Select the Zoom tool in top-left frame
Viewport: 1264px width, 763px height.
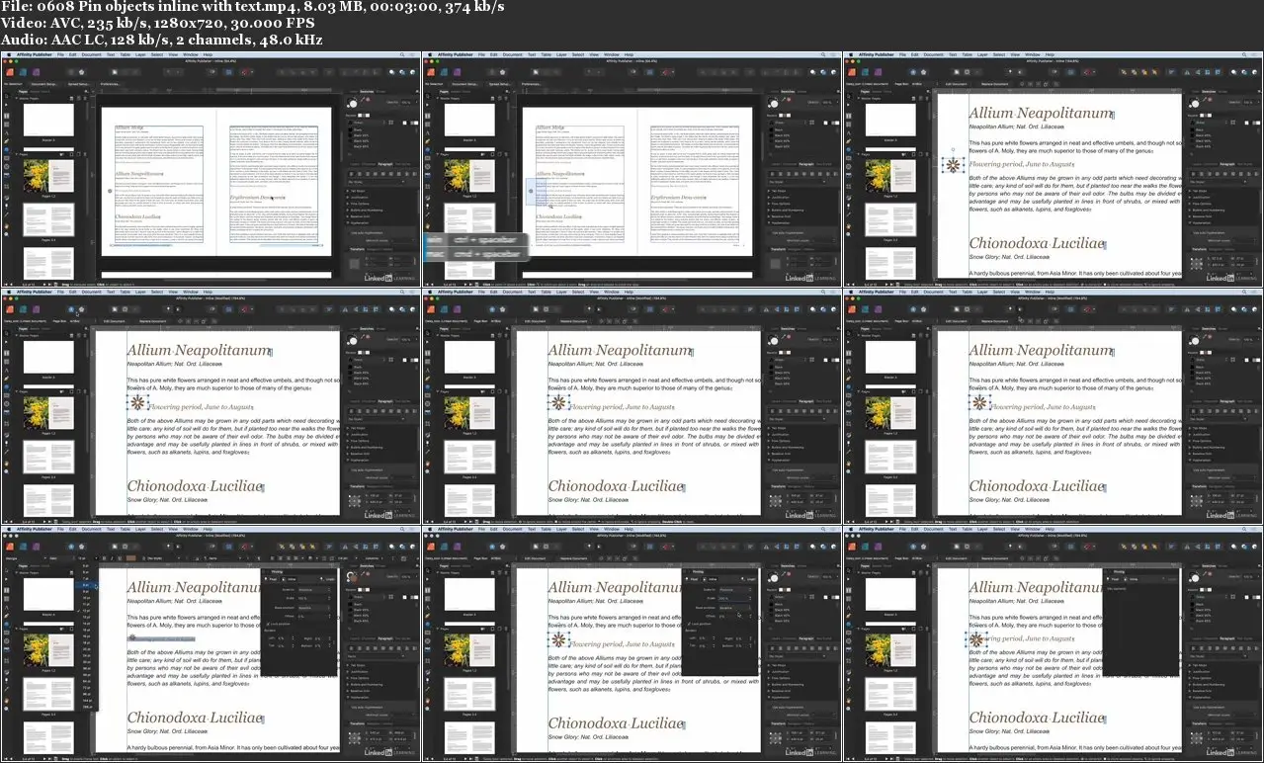pos(6,235)
